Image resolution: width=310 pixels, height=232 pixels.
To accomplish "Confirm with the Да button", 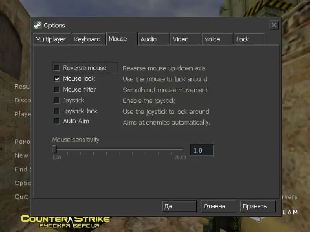I will (179, 206).
